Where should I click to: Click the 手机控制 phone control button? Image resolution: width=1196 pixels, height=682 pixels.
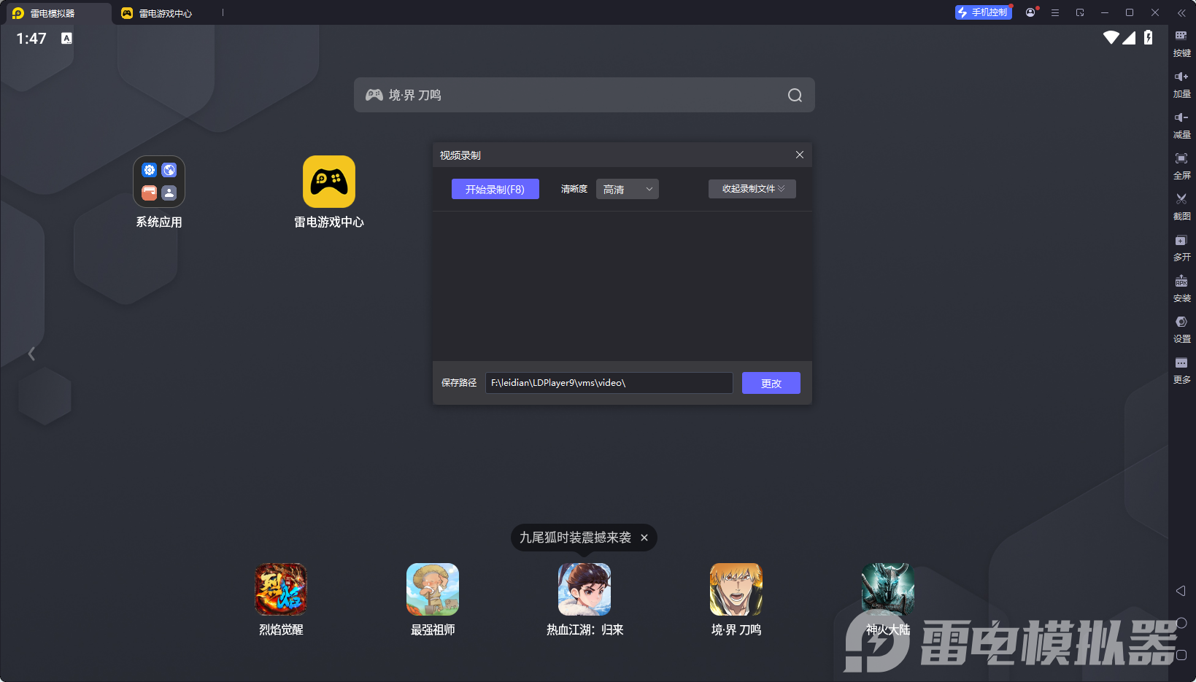point(983,12)
